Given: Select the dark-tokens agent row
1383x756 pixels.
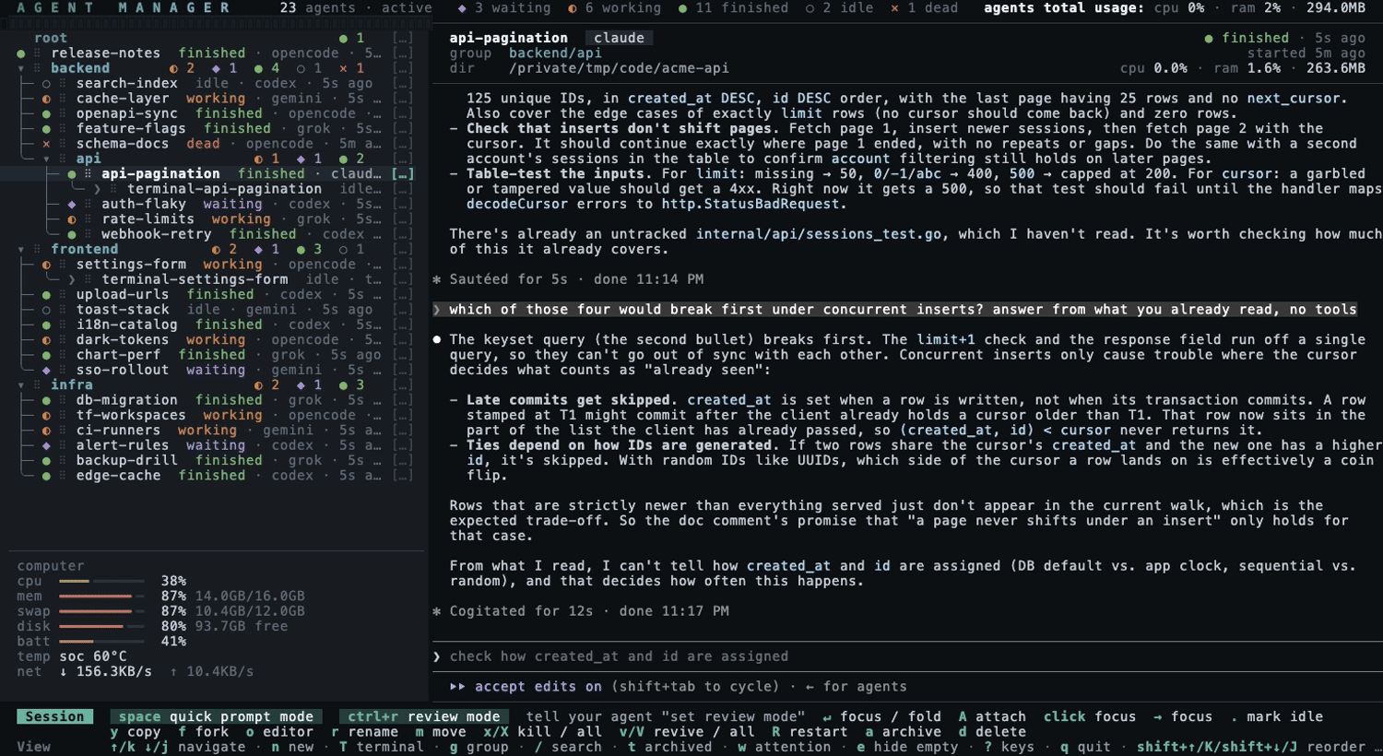Looking at the screenshot, I should 215,340.
